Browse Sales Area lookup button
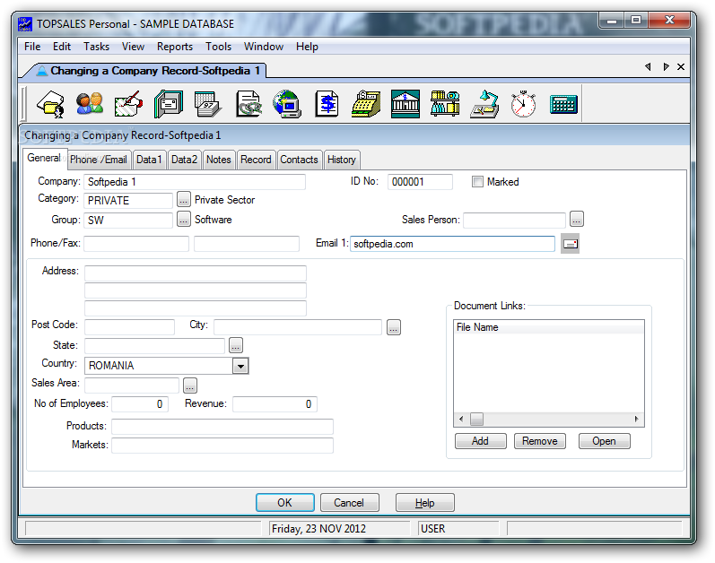 click(x=190, y=385)
